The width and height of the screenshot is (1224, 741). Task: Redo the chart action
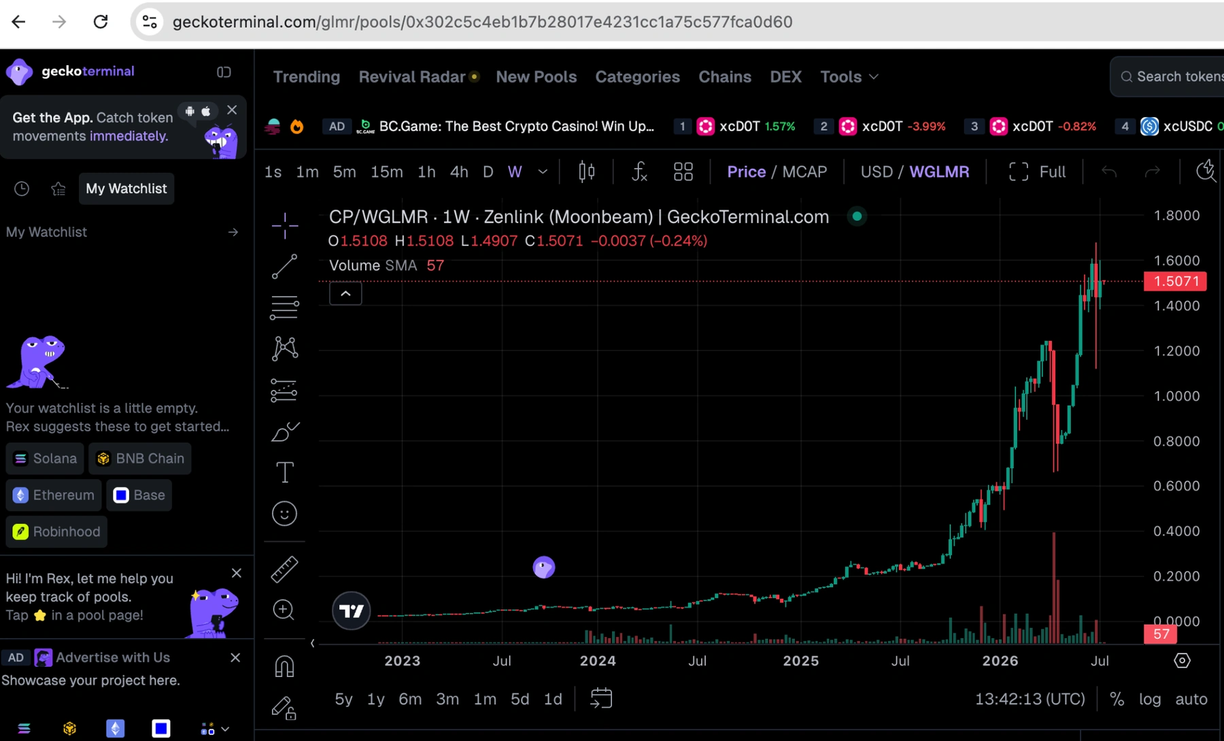click(x=1153, y=172)
